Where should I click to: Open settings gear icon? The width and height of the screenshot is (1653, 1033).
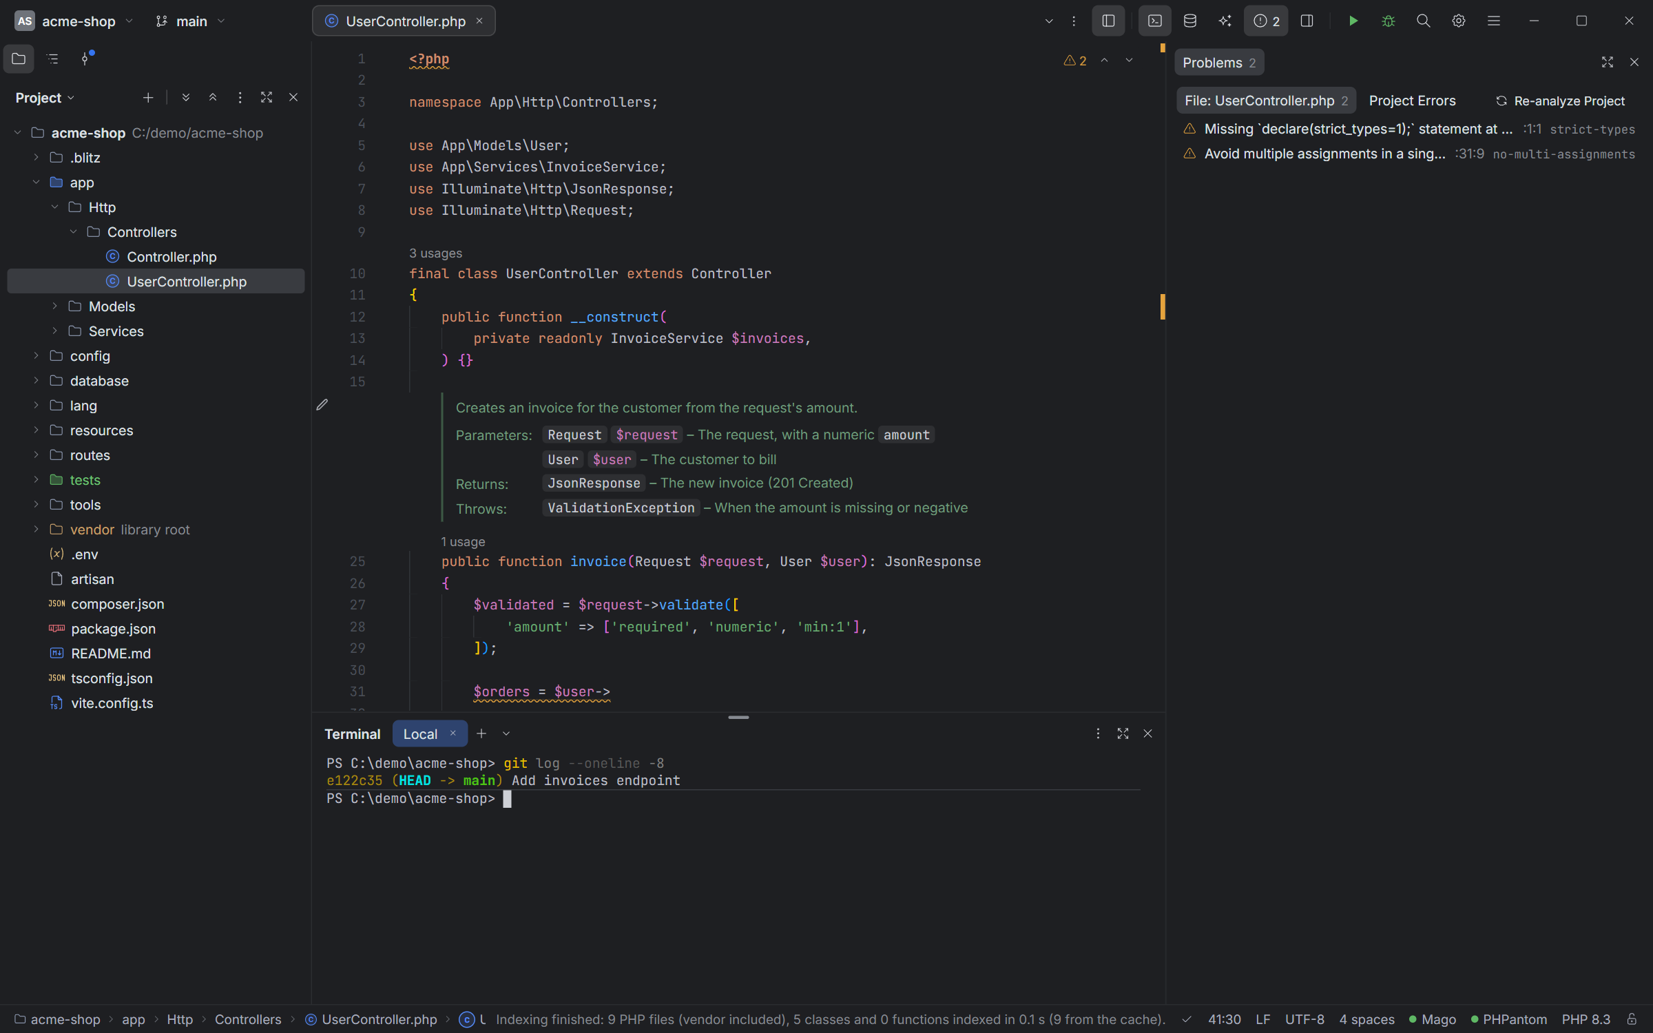[1459, 21]
